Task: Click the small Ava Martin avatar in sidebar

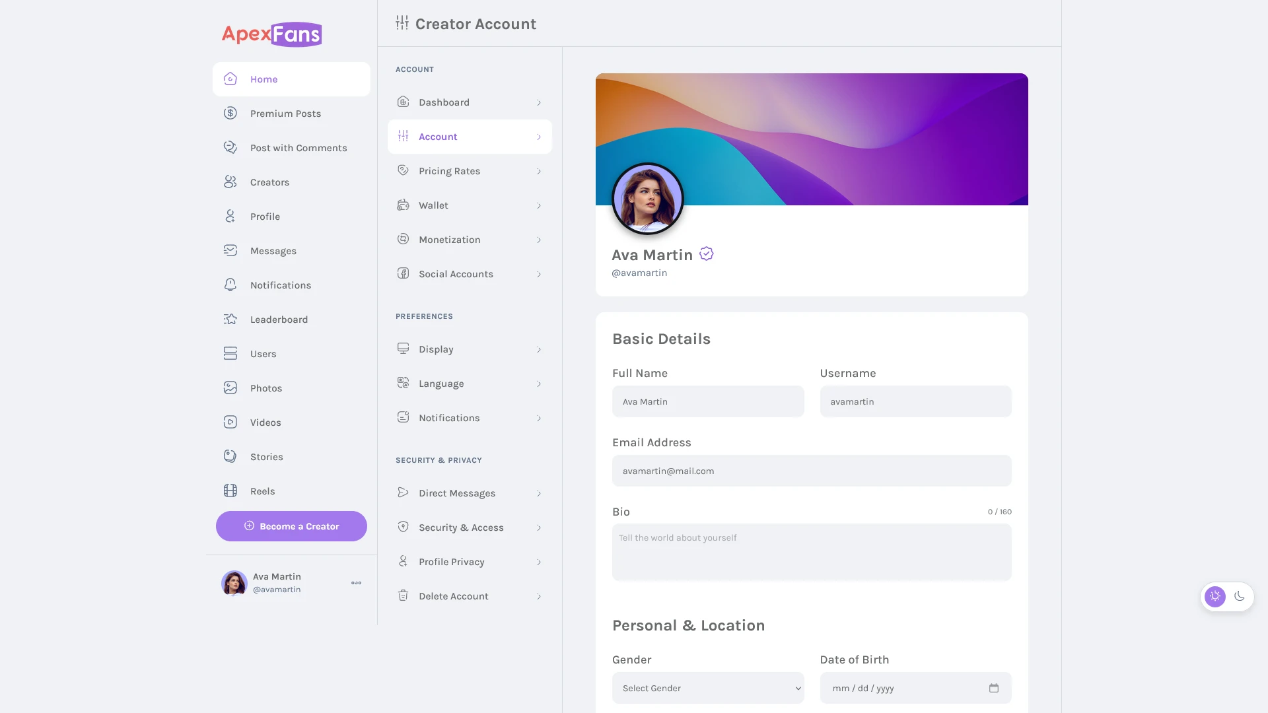Action: [x=234, y=583]
